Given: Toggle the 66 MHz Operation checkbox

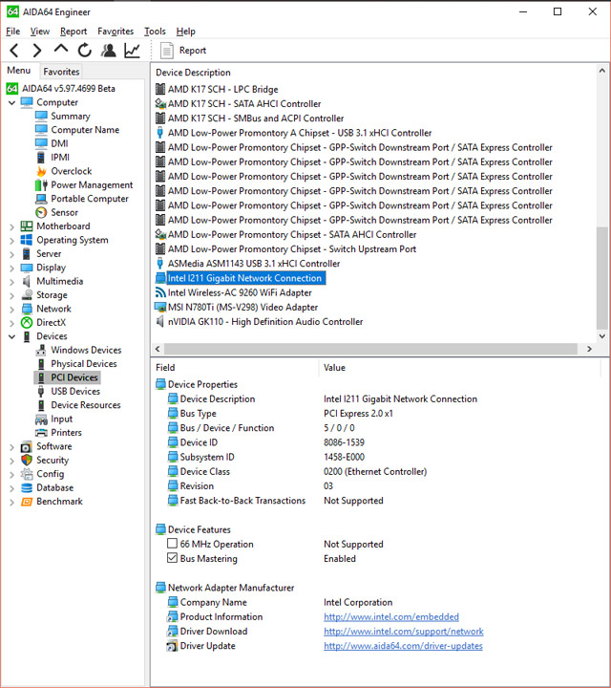Looking at the screenshot, I should [172, 544].
